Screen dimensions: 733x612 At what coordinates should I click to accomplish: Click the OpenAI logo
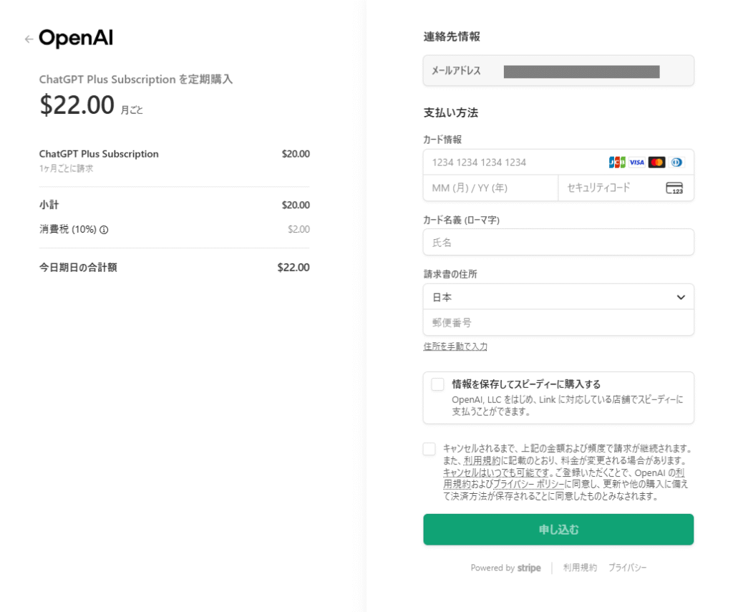point(76,39)
